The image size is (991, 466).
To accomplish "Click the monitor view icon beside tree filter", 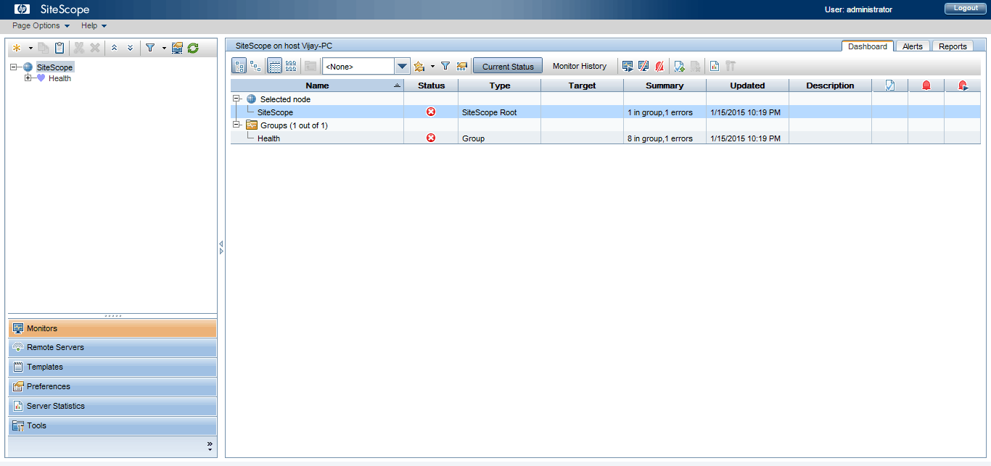I will coord(177,48).
